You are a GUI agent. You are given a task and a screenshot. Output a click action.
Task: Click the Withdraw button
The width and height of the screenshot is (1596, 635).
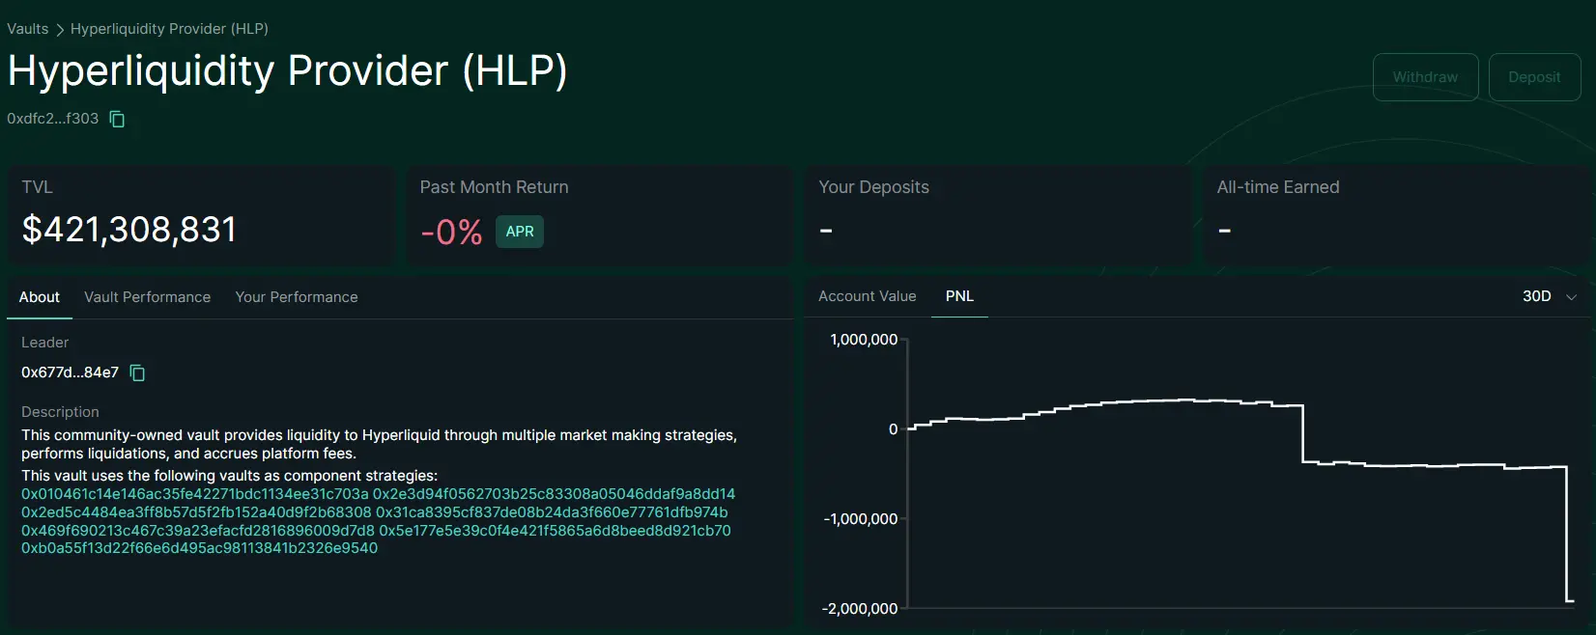point(1425,77)
